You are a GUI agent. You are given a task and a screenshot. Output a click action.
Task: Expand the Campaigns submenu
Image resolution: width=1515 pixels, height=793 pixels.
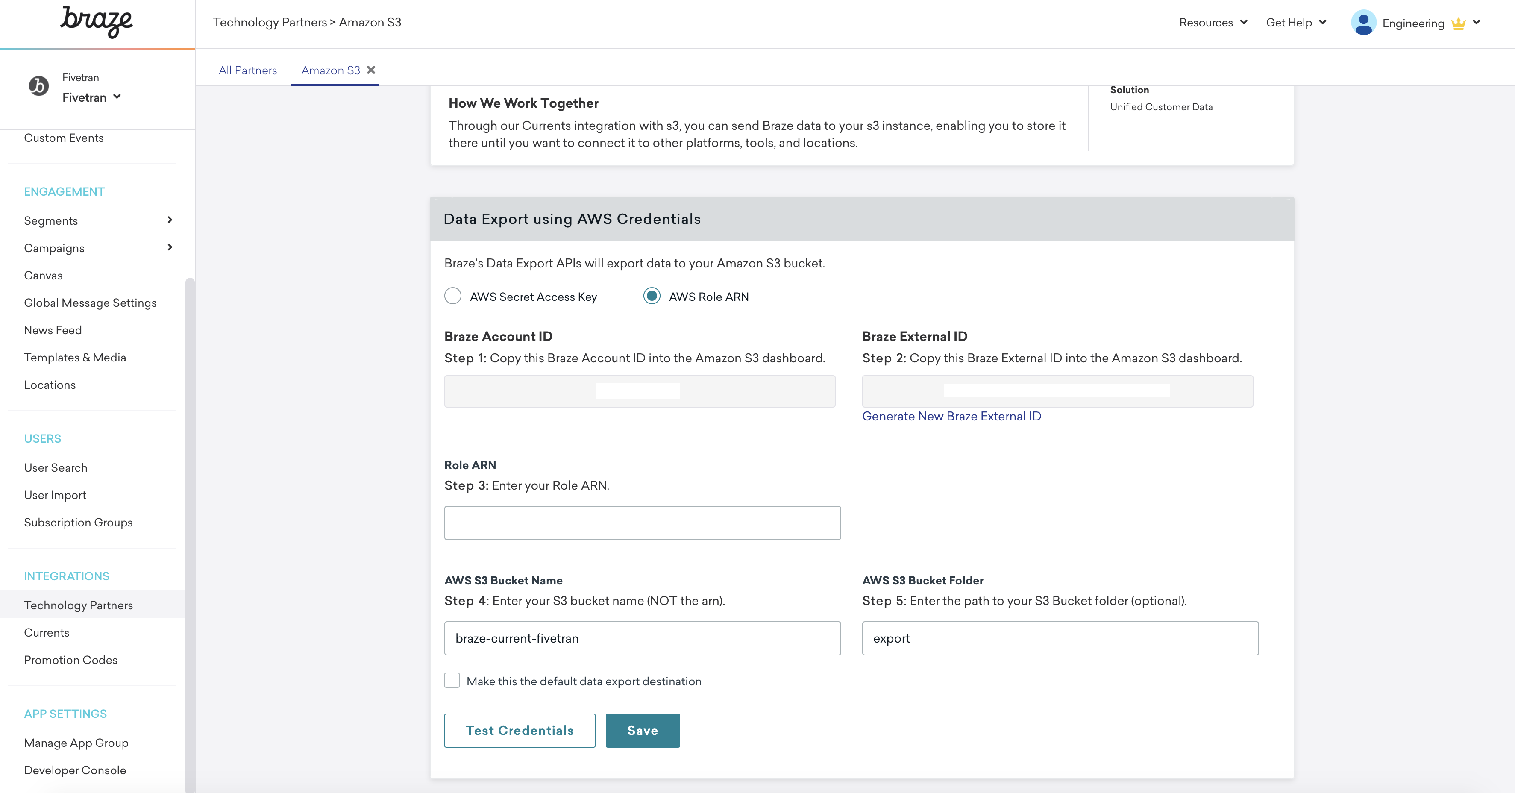pyautogui.click(x=170, y=248)
